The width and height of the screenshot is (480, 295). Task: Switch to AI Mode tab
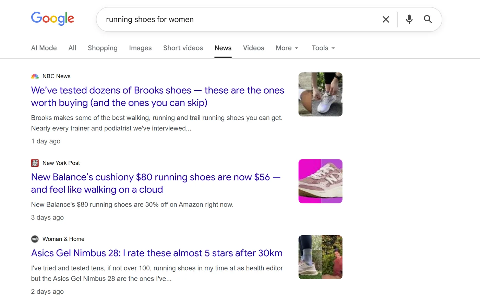pyautogui.click(x=44, y=48)
